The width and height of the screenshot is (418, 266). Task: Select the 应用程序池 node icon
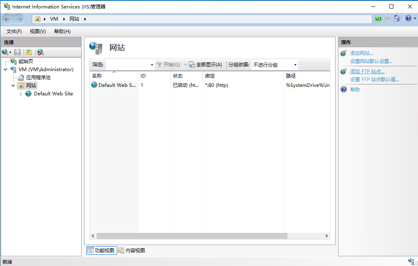tap(21, 77)
